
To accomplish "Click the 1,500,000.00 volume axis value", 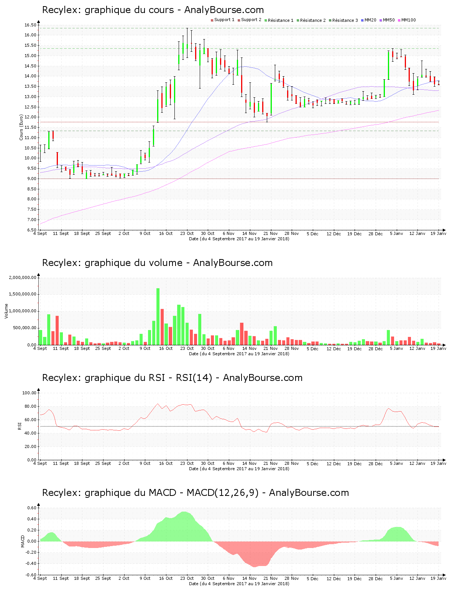I will tap(23, 294).
